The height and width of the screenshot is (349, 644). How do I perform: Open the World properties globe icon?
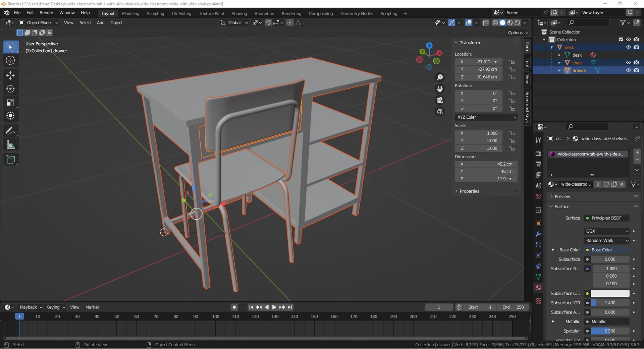tap(538, 196)
